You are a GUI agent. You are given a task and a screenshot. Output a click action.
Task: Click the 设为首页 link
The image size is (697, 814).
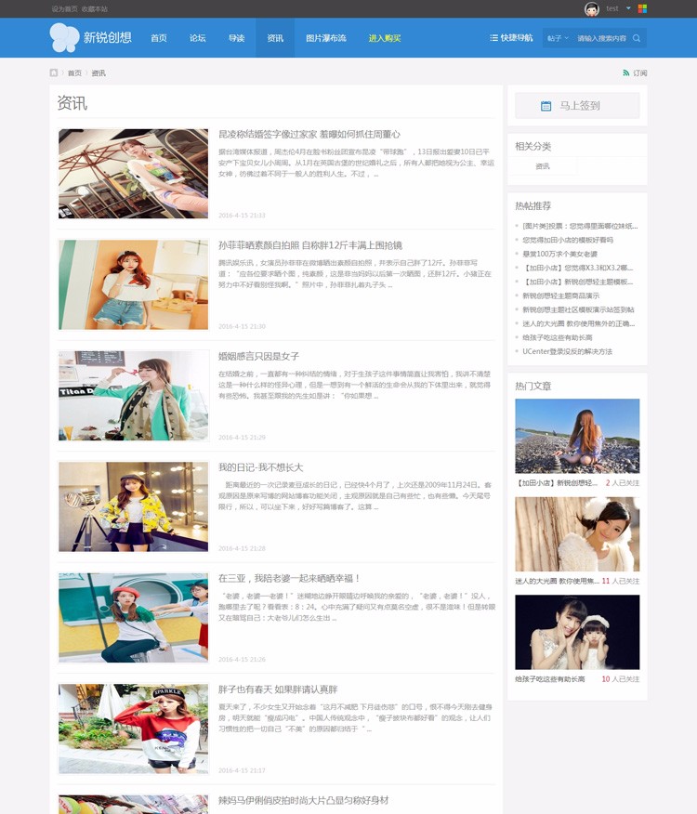pos(65,8)
